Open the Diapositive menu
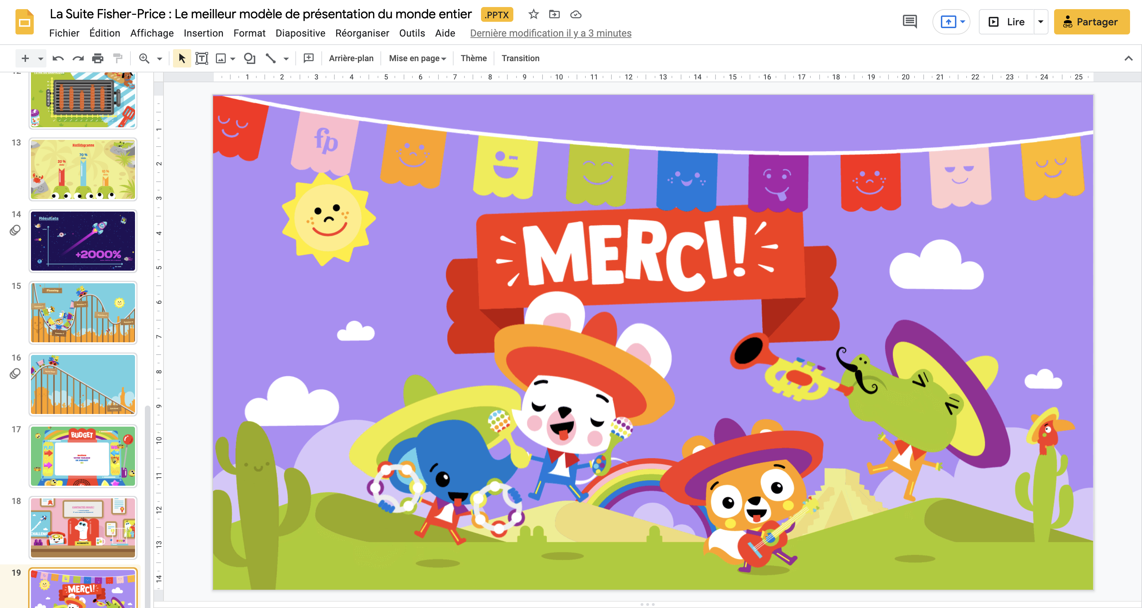The image size is (1142, 608). tap(300, 33)
